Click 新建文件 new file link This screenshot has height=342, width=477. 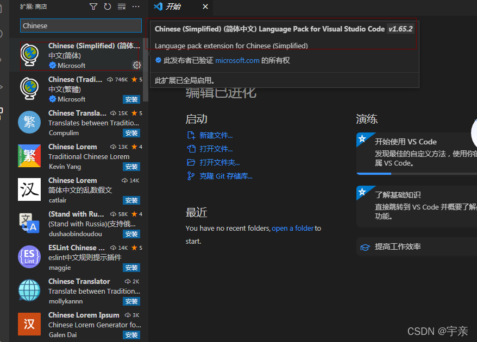[x=216, y=135]
